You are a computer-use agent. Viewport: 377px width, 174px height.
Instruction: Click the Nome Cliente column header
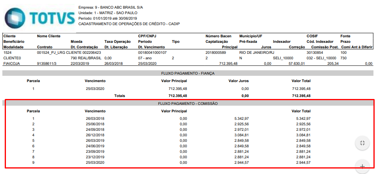click(49, 36)
